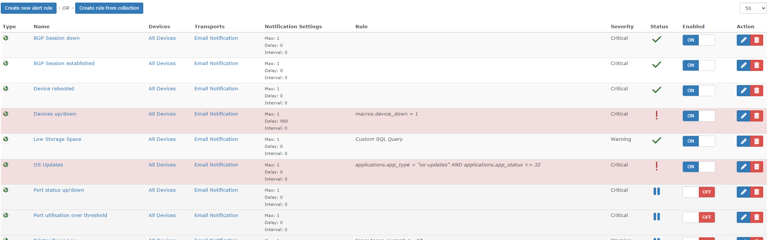Click alert status icon for Devices up/down
The width and height of the screenshot is (771, 240).
656,116
